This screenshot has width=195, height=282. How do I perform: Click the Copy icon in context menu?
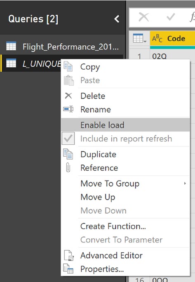[68, 66]
